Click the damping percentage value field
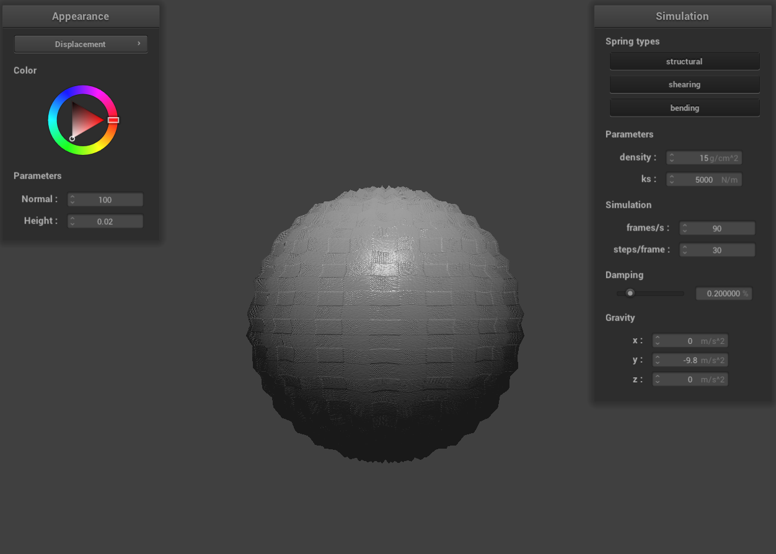Image resolution: width=776 pixels, height=554 pixels. [723, 294]
